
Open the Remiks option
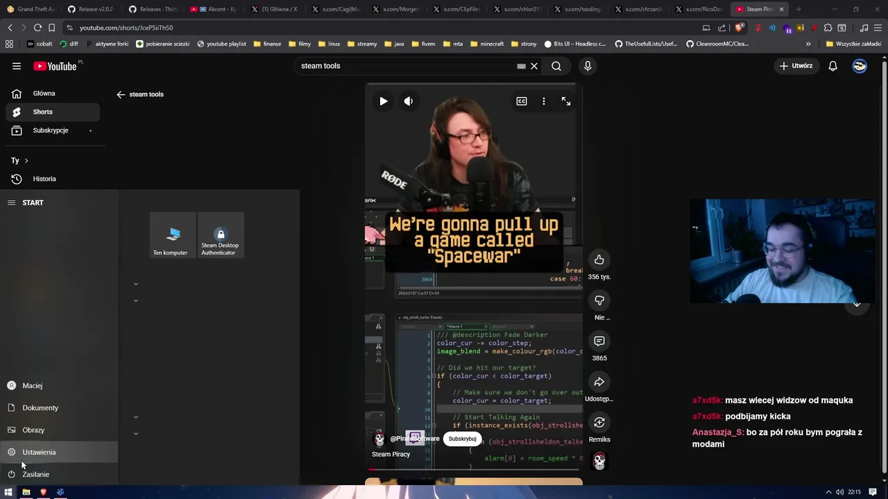pos(599,422)
